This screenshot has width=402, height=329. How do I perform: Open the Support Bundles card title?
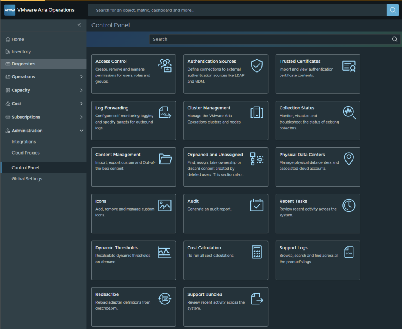(205, 294)
